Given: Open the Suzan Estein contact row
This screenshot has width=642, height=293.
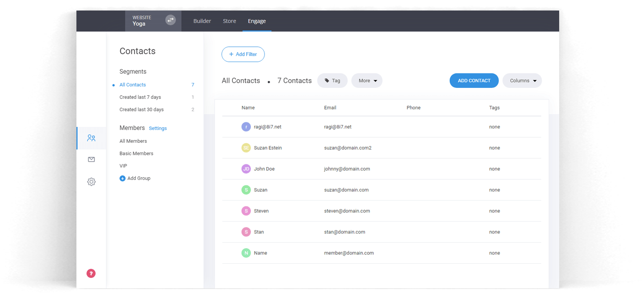Looking at the screenshot, I should click(x=268, y=147).
